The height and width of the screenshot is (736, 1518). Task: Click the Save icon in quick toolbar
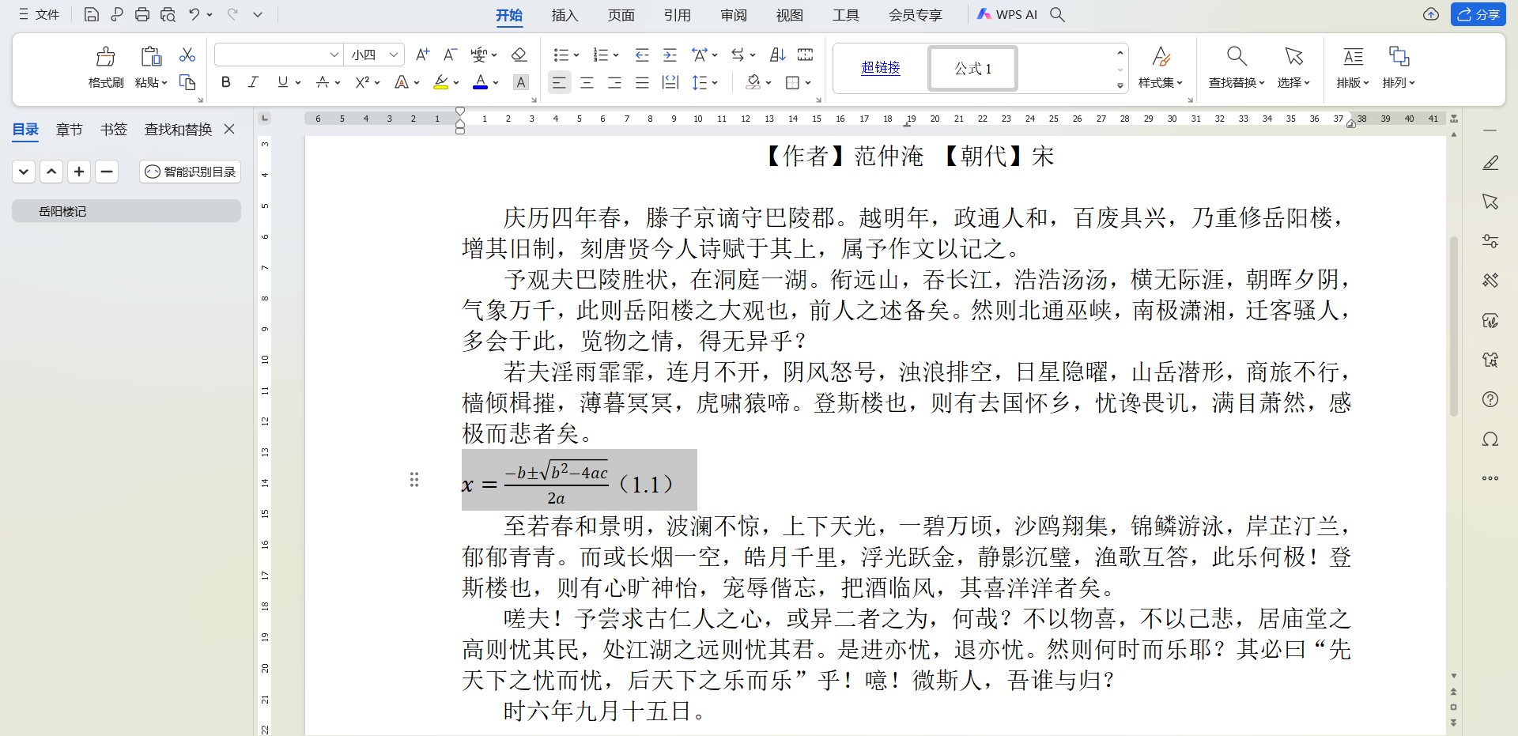[x=91, y=14]
